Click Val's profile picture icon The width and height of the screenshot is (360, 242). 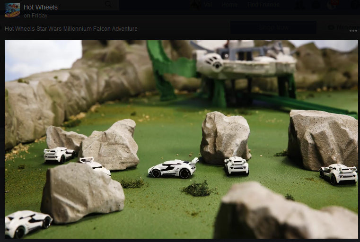click(x=195, y=5)
